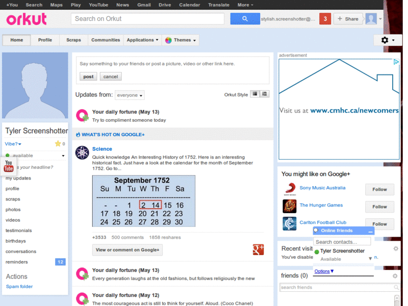
Task: Open Gmail from the Google top bar
Action: pyautogui.click(x=144, y=5)
